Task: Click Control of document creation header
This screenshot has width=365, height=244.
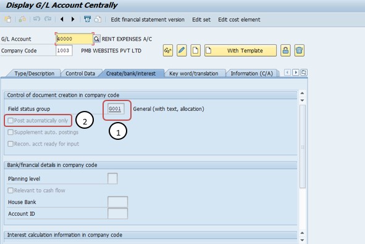Action: [63, 95]
